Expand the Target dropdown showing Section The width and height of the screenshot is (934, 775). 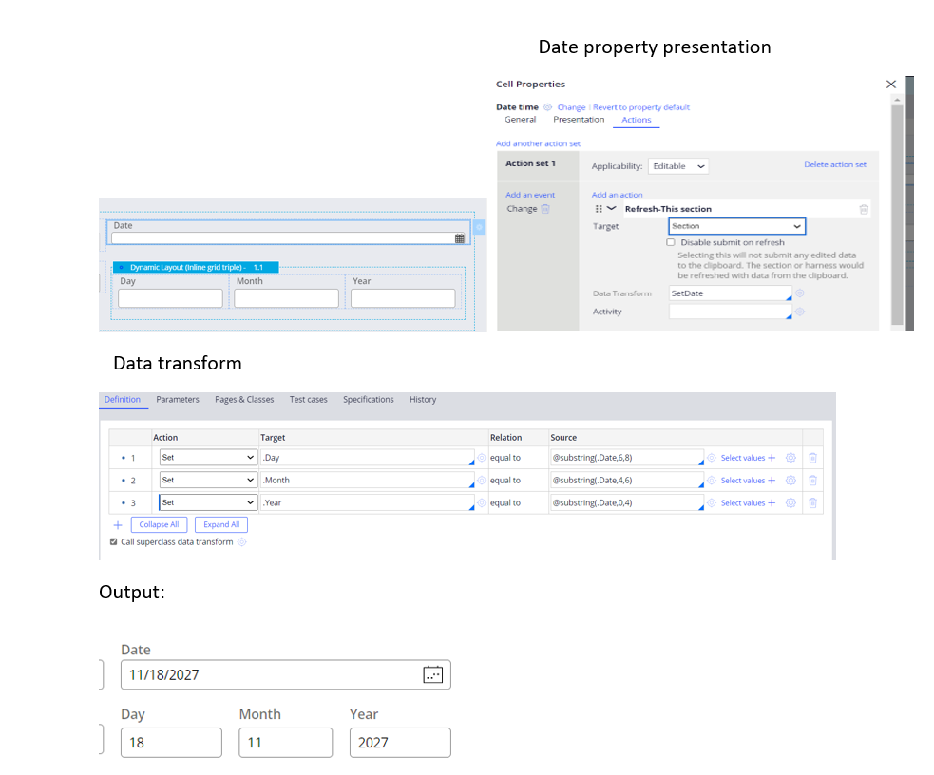[736, 226]
